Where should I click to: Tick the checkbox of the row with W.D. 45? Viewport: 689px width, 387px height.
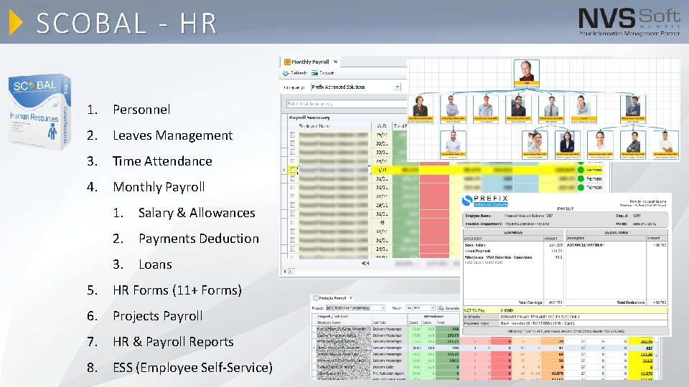(293, 222)
